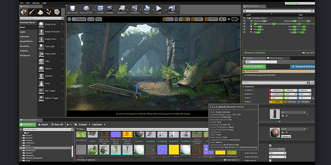Toggle visibility of LightmassImportanceVolume actor

(244, 24)
